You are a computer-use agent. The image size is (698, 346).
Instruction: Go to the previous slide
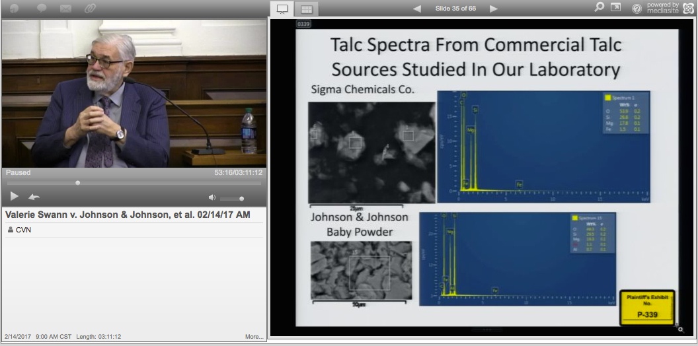click(416, 9)
